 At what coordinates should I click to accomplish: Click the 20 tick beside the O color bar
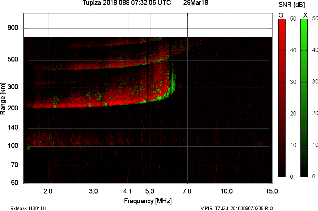point(293,114)
